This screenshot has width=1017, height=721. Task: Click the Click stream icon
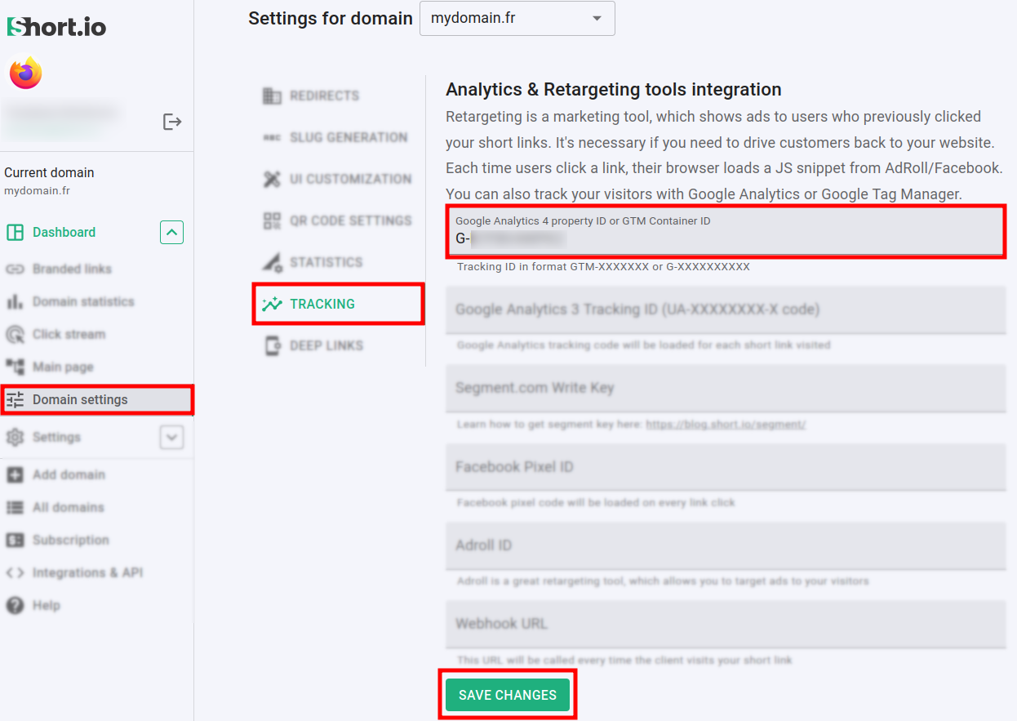coord(15,335)
